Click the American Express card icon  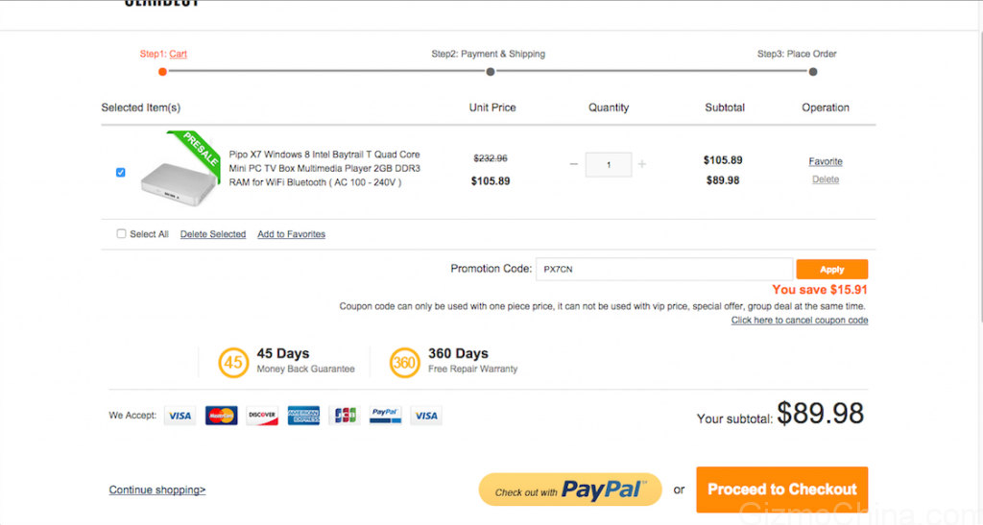coord(303,416)
